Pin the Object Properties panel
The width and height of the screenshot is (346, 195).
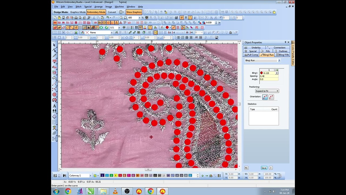pos(285,43)
